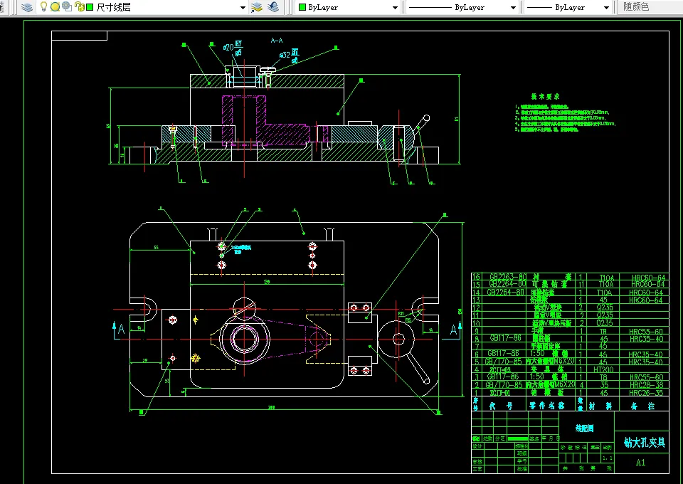Click the 代号 column header

click(500, 406)
